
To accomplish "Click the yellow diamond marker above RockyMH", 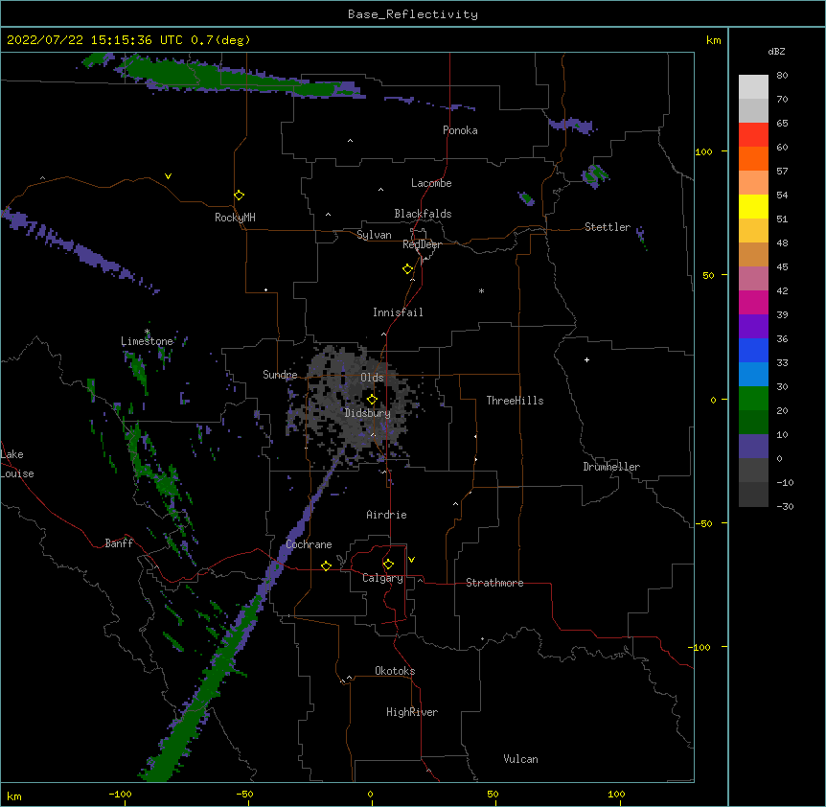I will pos(240,196).
